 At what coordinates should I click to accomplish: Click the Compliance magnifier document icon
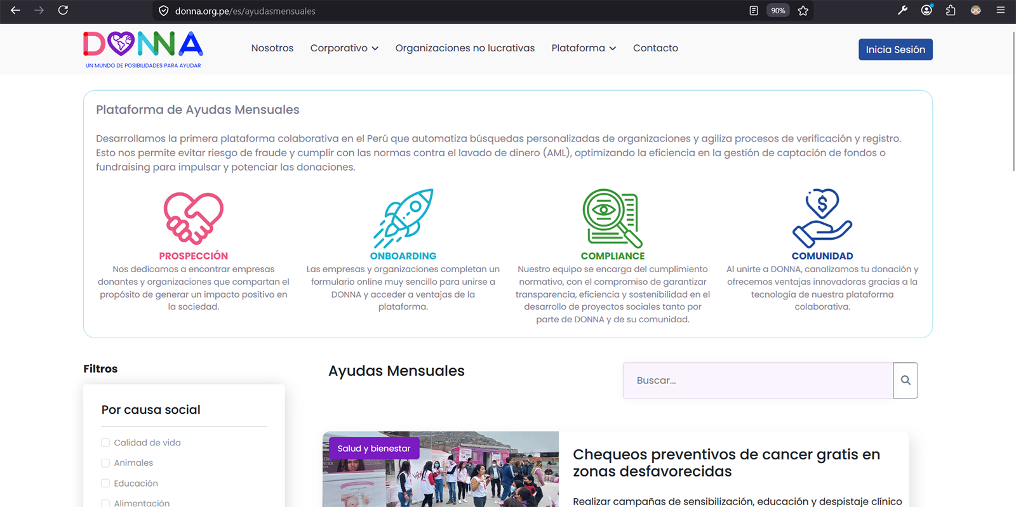613,218
